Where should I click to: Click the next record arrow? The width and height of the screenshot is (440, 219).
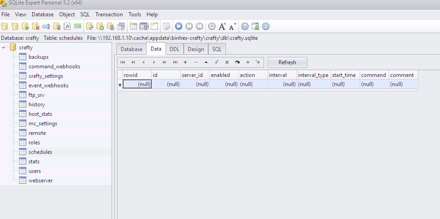pyautogui.click(x=154, y=62)
